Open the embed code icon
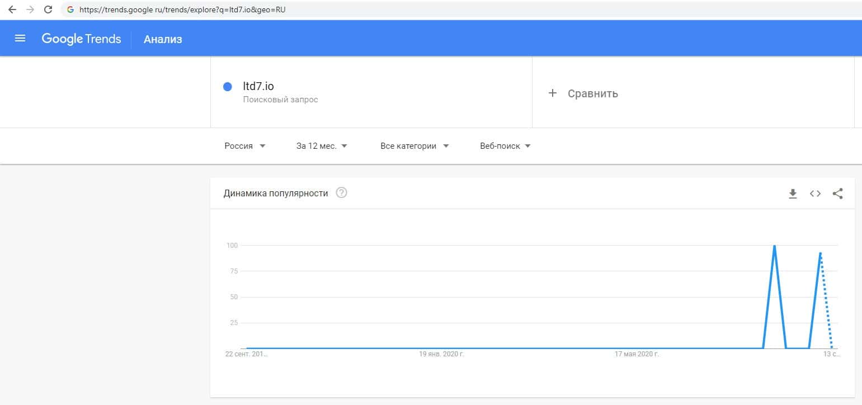The image size is (862, 405). pos(815,194)
